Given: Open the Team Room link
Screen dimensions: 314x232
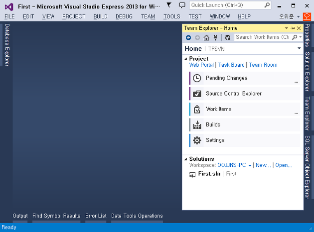Looking at the screenshot, I should click(263, 65).
